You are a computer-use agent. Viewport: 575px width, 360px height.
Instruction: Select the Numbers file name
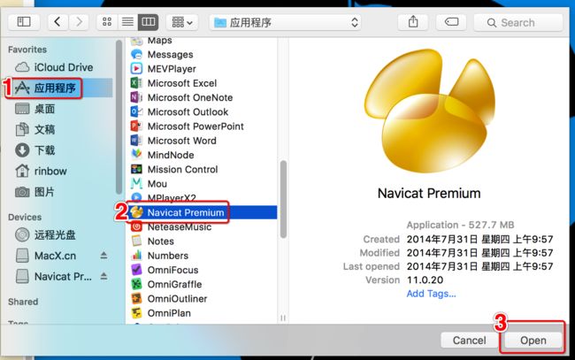coord(168,255)
